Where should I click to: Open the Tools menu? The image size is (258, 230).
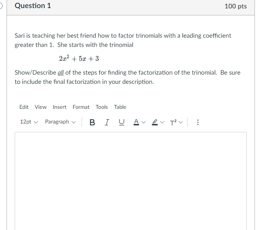coord(102,107)
